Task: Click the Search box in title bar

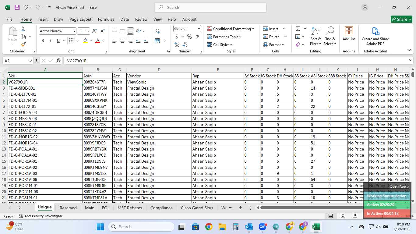Action: pos(210,7)
